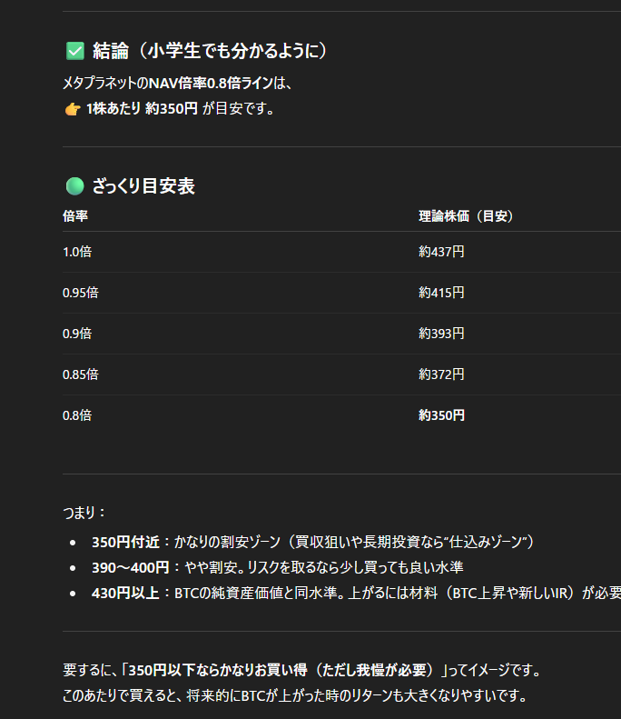Click the cell 0.95倍
Image resolution: width=621 pixels, height=719 pixels.
81,293
